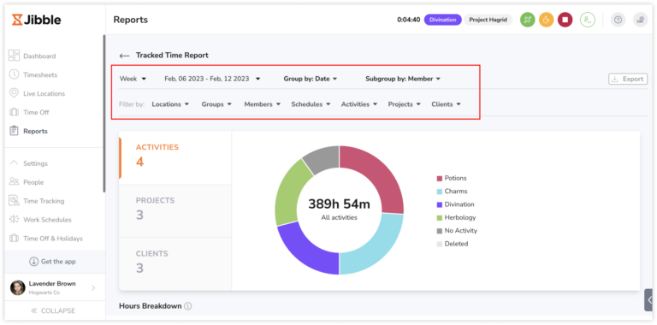Click the Timesheets clock icon
This screenshot has width=657, height=325.
coord(15,74)
